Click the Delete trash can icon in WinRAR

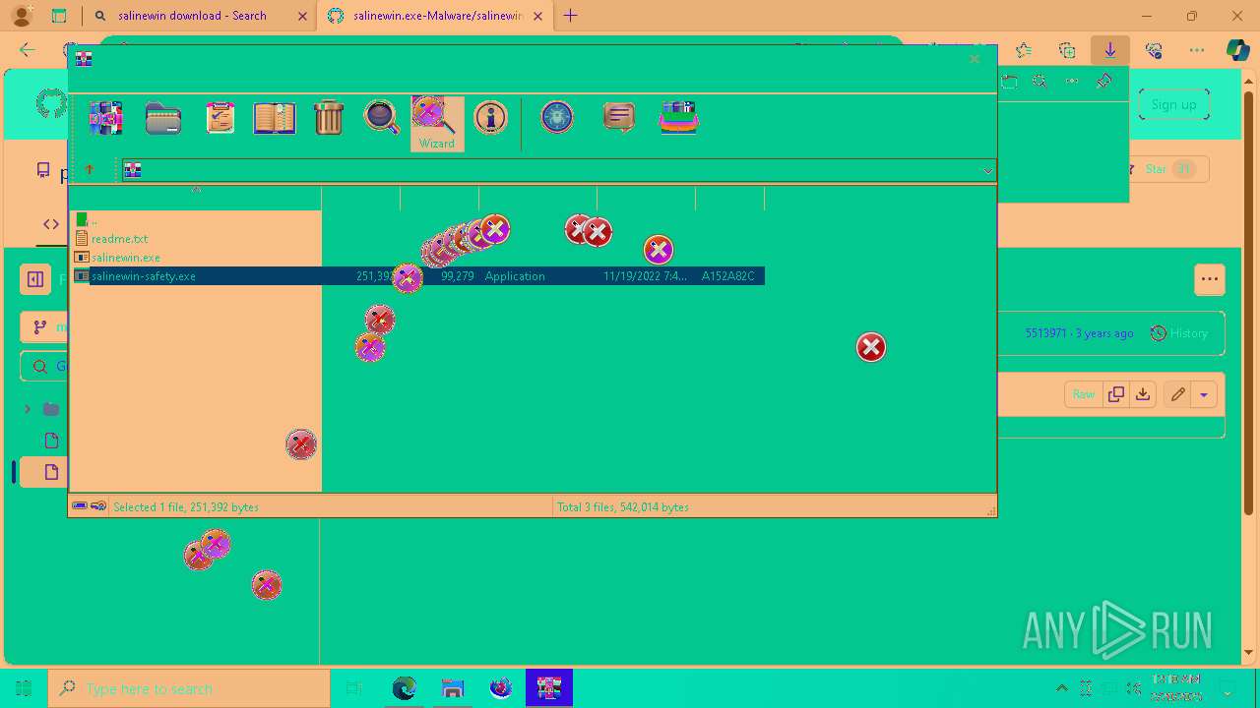pos(328,118)
